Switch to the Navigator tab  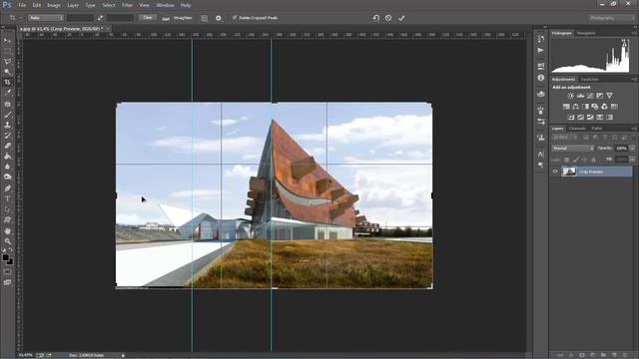tap(586, 33)
